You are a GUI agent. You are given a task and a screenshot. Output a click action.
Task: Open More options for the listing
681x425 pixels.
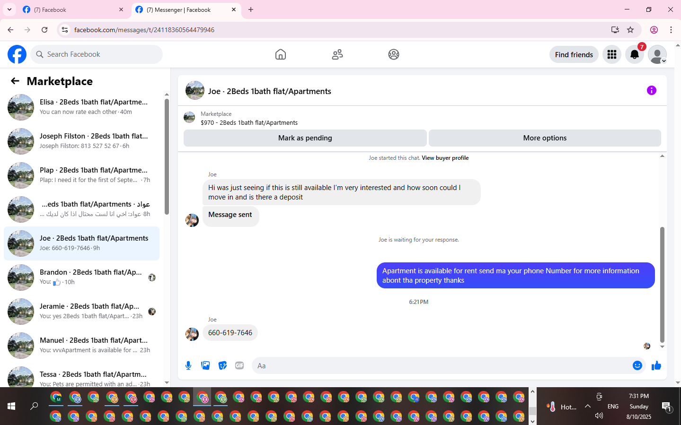pyautogui.click(x=545, y=138)
